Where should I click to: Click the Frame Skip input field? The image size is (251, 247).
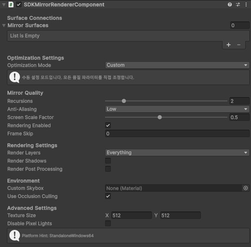(177, 133)
